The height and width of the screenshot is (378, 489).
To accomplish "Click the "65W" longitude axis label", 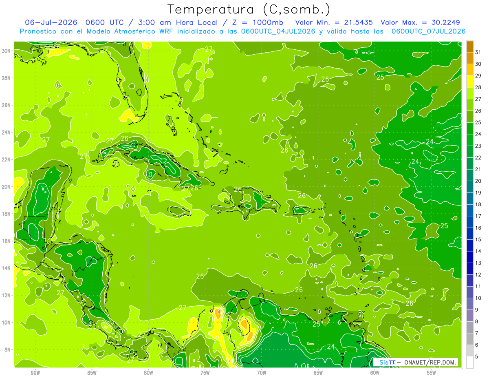I will click(x=318, y=372).
